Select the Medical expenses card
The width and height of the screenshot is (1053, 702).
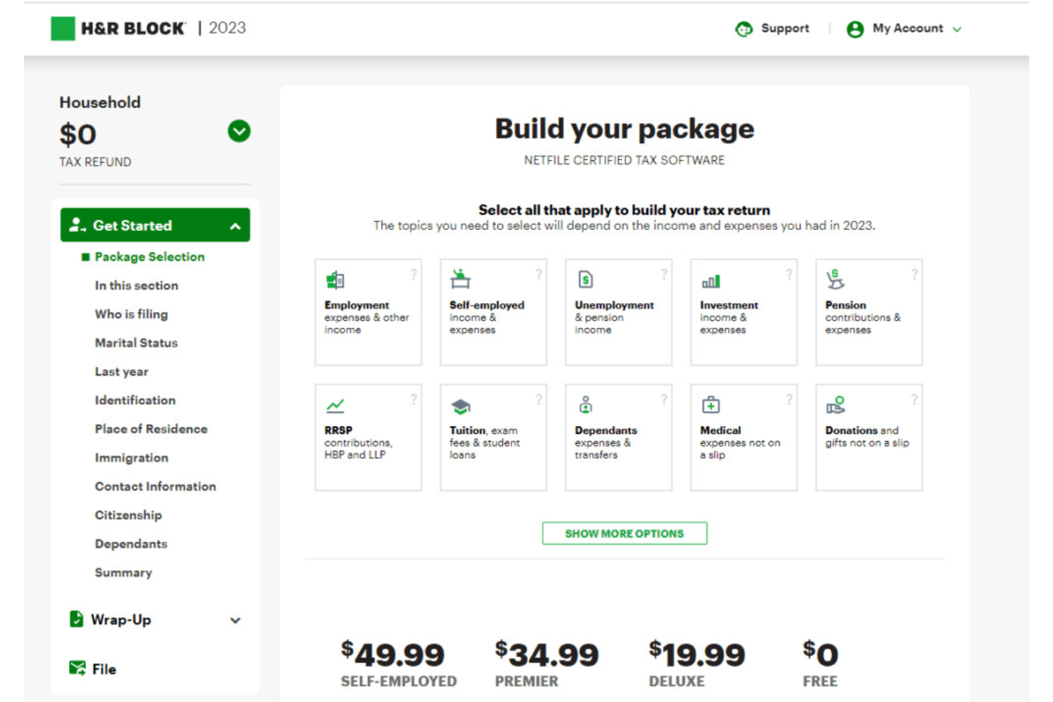[744, 437]
